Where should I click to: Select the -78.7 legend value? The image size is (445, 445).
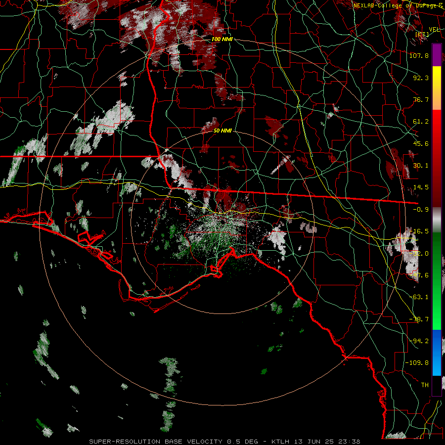click(x=419, y=319)
